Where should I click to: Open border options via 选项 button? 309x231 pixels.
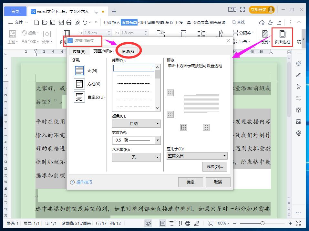tap(214, 167)
